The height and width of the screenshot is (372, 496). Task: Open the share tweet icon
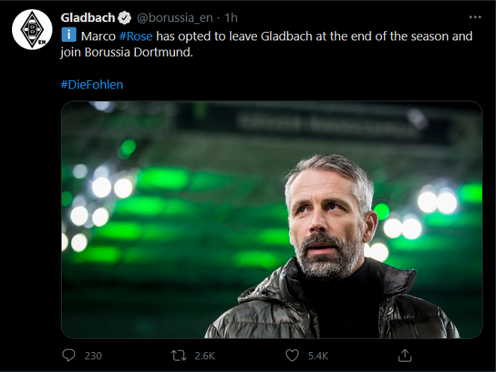pyautogui.click(x=405, y=354)
